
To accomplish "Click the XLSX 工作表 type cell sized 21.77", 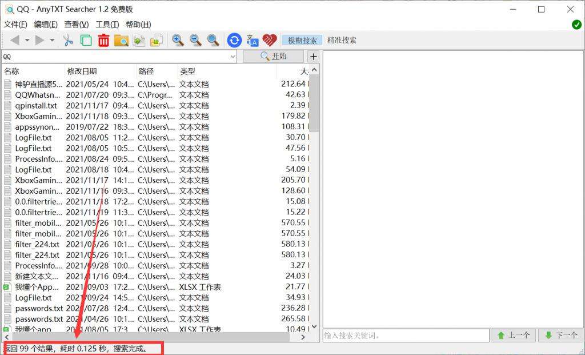I will tap(200, 287).
